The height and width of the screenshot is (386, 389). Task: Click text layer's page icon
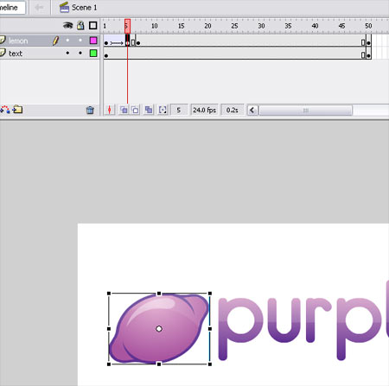click(3, 53)
